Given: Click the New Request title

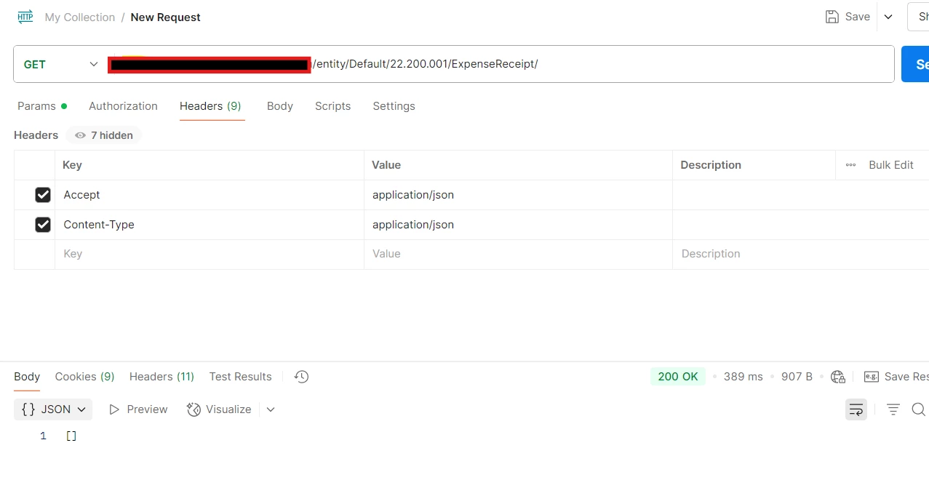Looking at the screenshot, I should (166, 17).
